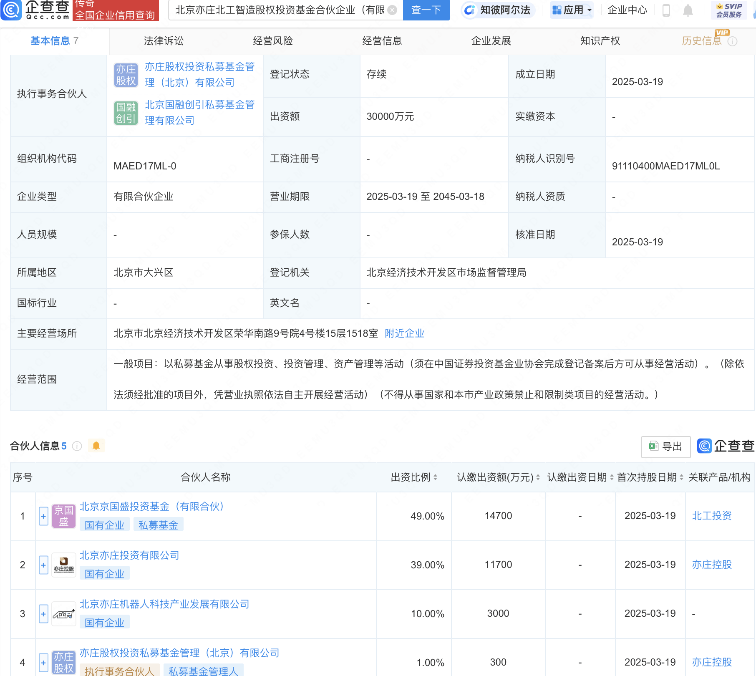Click info icon beside 历史信息
Image resolution: width=756 pixels, height=676 pixels.
coord(733,41)
